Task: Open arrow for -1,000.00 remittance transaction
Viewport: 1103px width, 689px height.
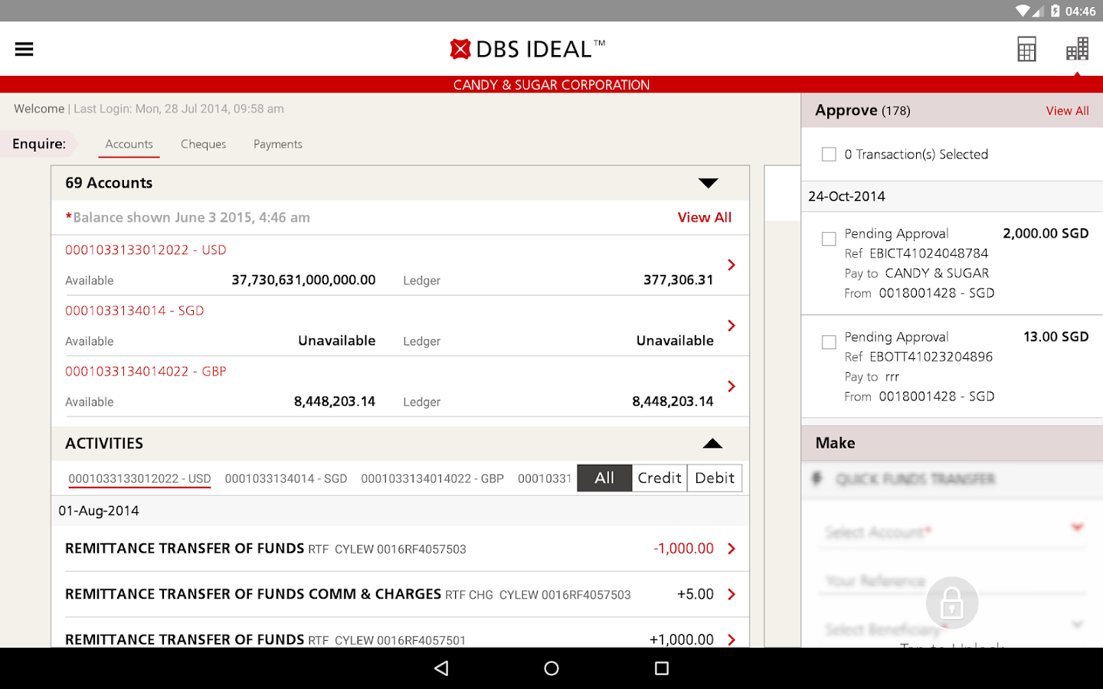Action: pos(732,549)
